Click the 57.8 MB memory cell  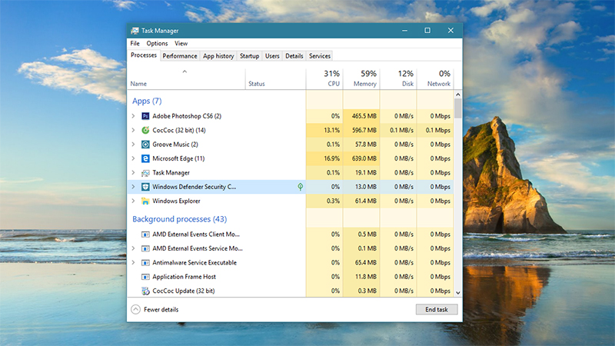361,145
